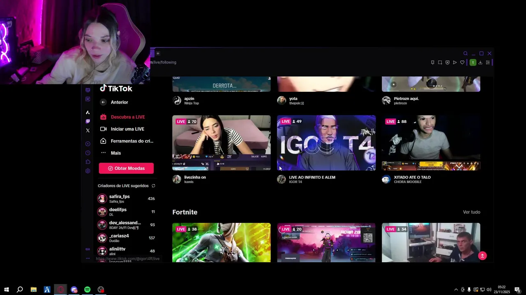Viewport: 526px width, 295px height.
Task: Click the heart bookmark icon in toolbar
Action: [x=462, y=62]
